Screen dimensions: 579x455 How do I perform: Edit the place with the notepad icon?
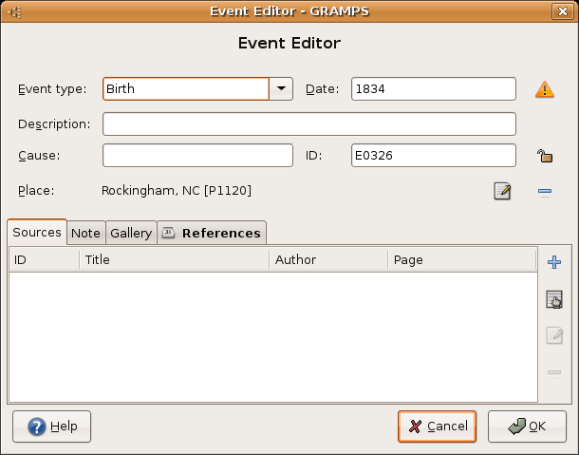[502, 191]
